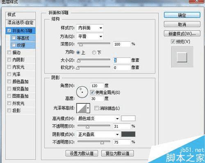Click the 角度 field showing 120

[x=97, y=86]
